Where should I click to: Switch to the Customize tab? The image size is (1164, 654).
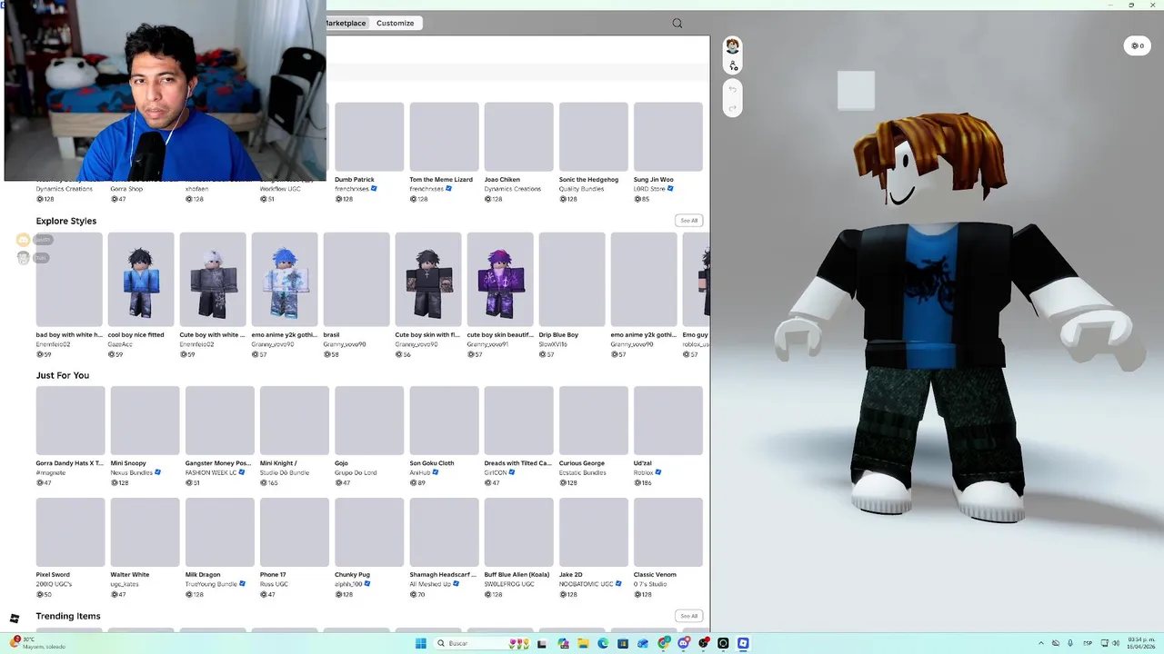click(x=395, y=23)
